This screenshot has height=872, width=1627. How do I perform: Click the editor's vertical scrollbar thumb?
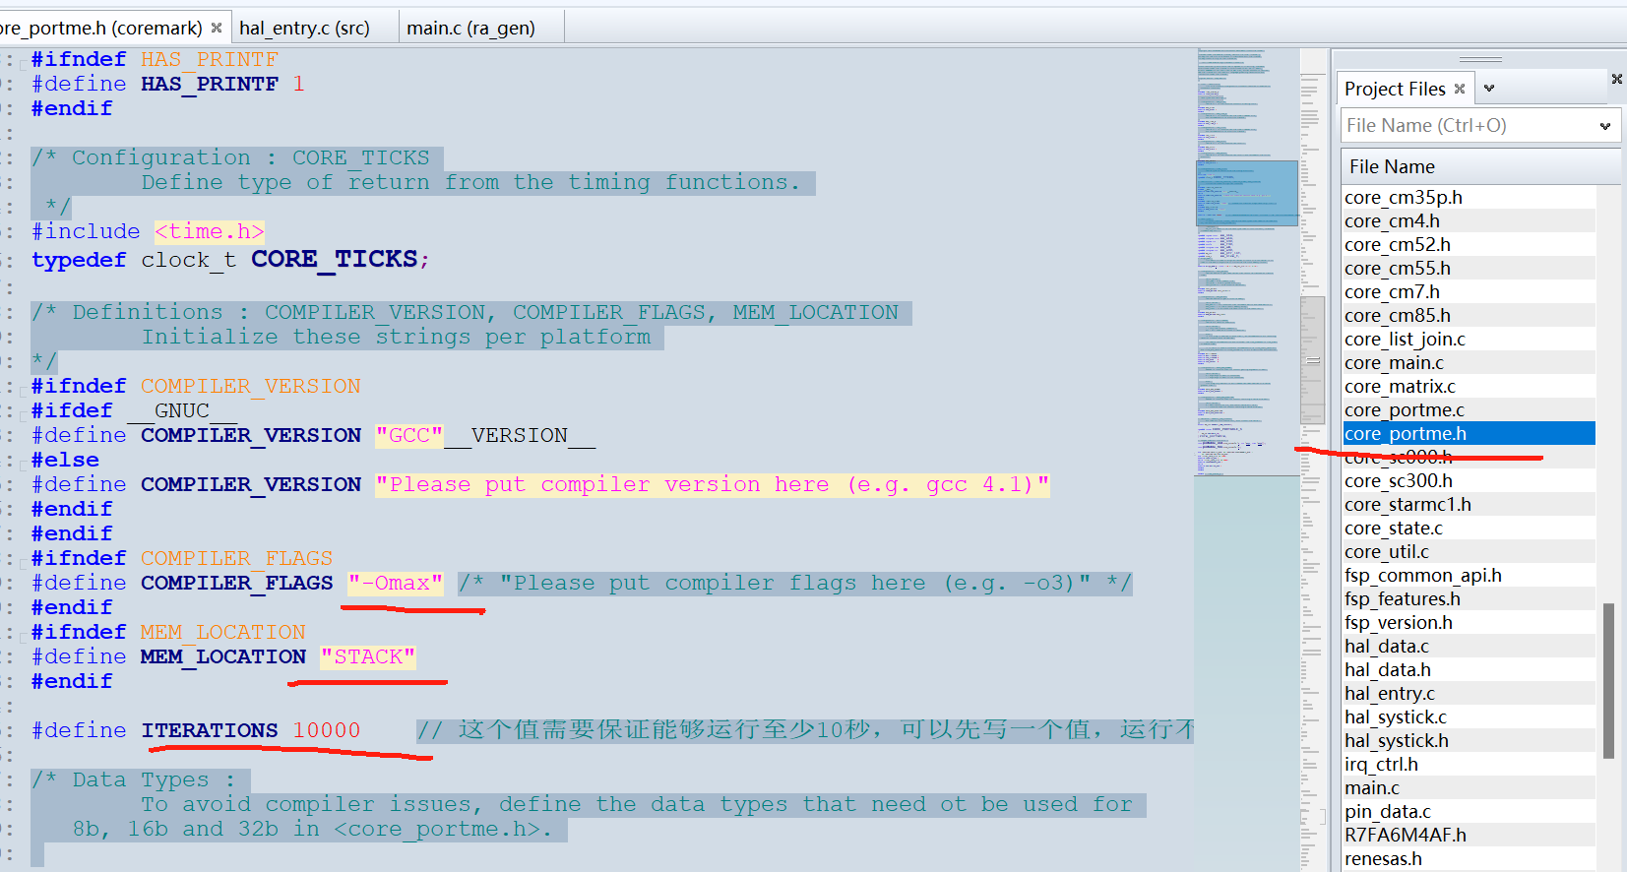(1312, 360)
